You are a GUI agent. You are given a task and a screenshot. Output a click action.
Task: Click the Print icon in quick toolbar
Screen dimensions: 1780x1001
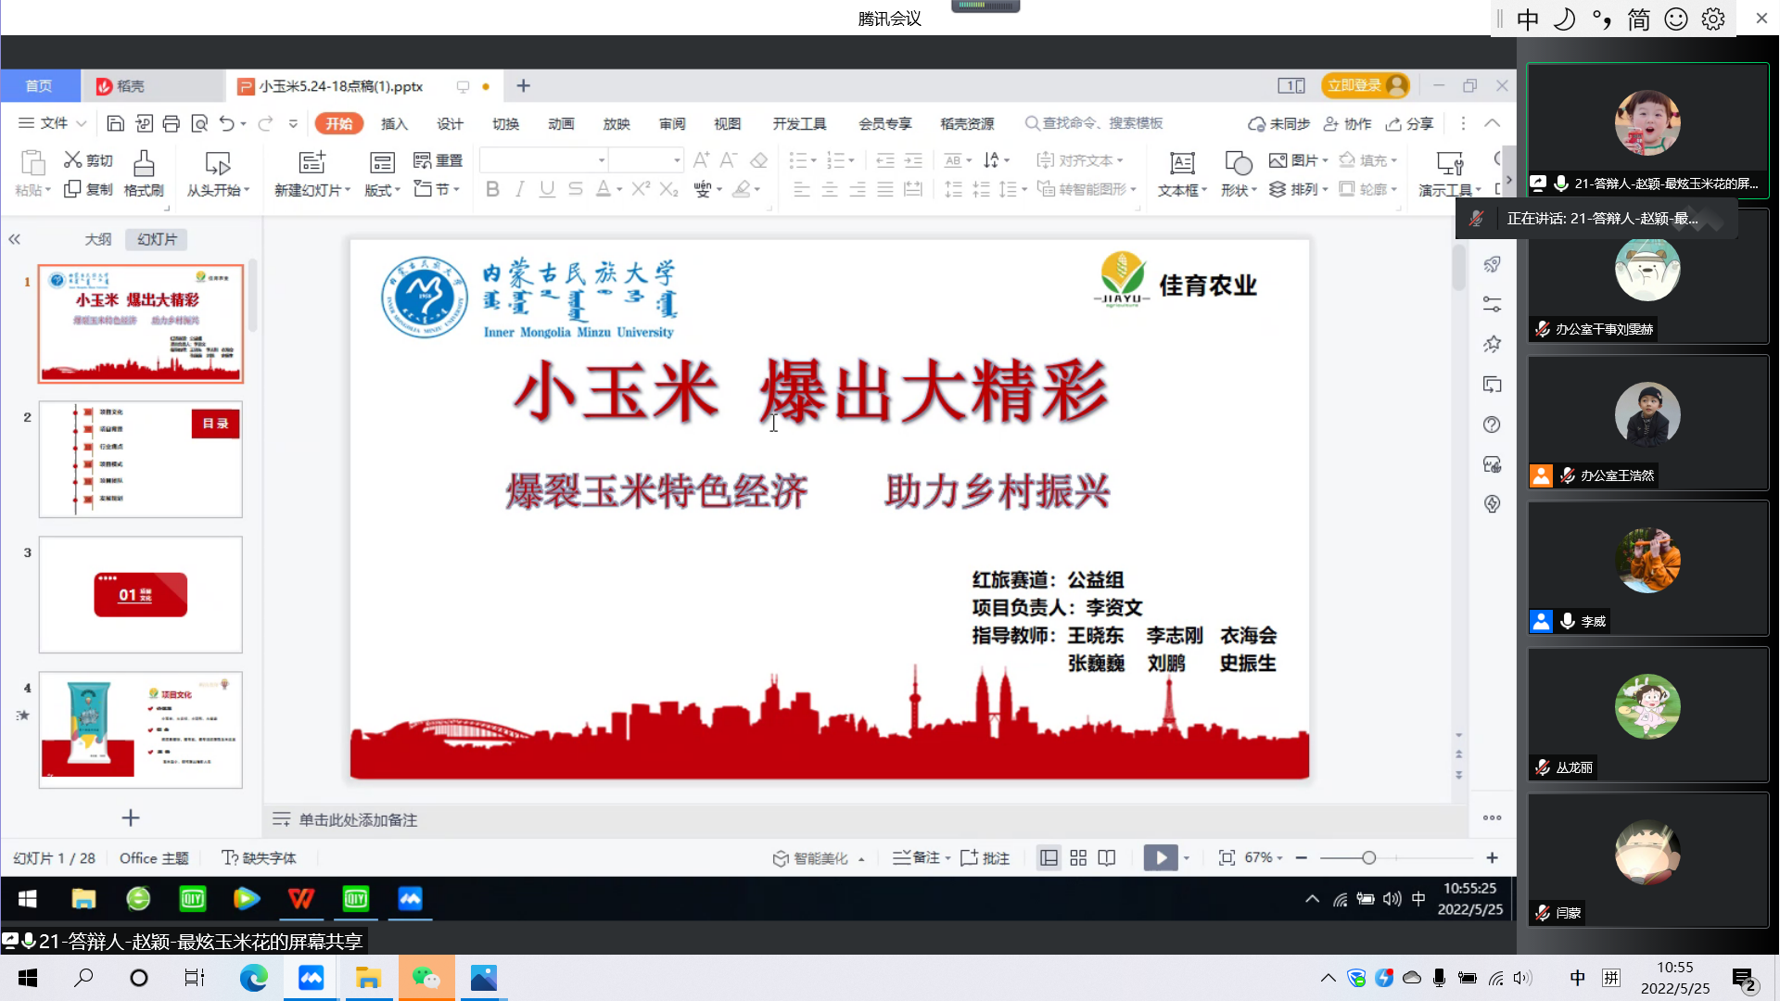(172, 123)
